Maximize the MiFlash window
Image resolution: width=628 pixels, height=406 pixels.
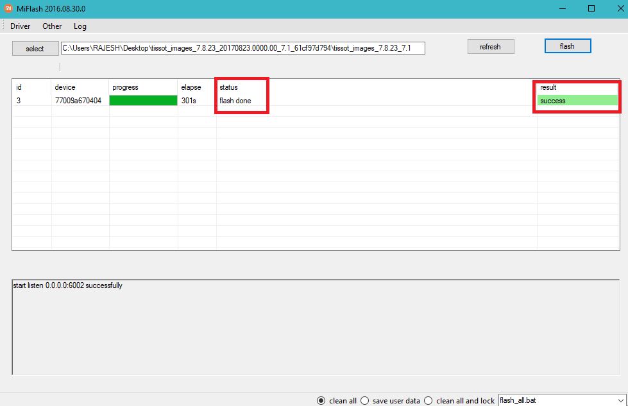pyautogui.click(x=591, y=8)
